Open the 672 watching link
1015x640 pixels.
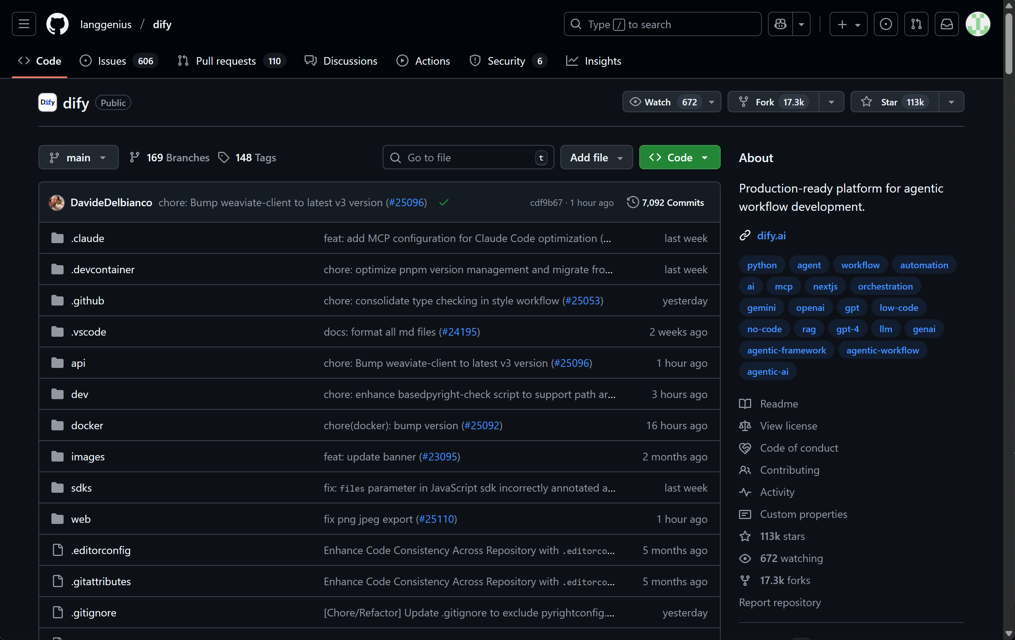click(x=791, y=558)
